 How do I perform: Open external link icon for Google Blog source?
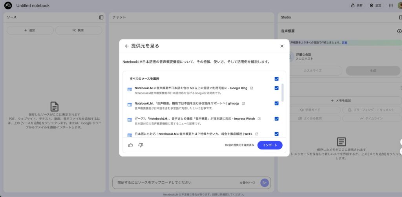pyautogui.click(x=252, y=88)
